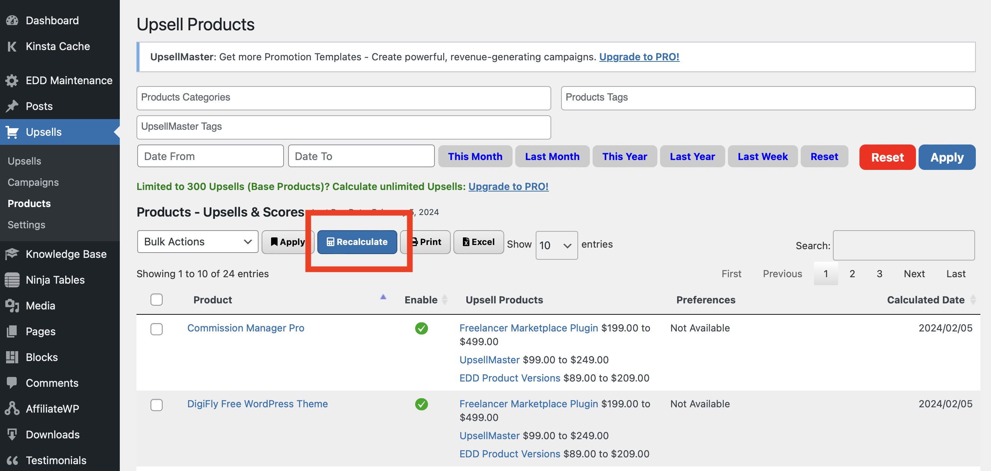Click the Posts pin icon

[x=12, y=106]
